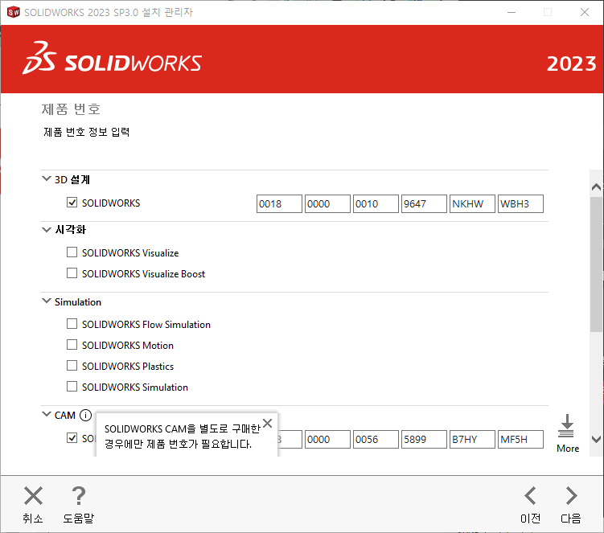Click 'SOLIDWORKS Motion' label text
Viewport: 604px width, 533px height.
[128, 346]
